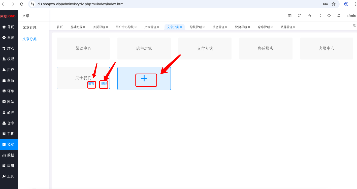Go to 权限 in the sidebar
The image size is (357, 189).
pos(9,59)
